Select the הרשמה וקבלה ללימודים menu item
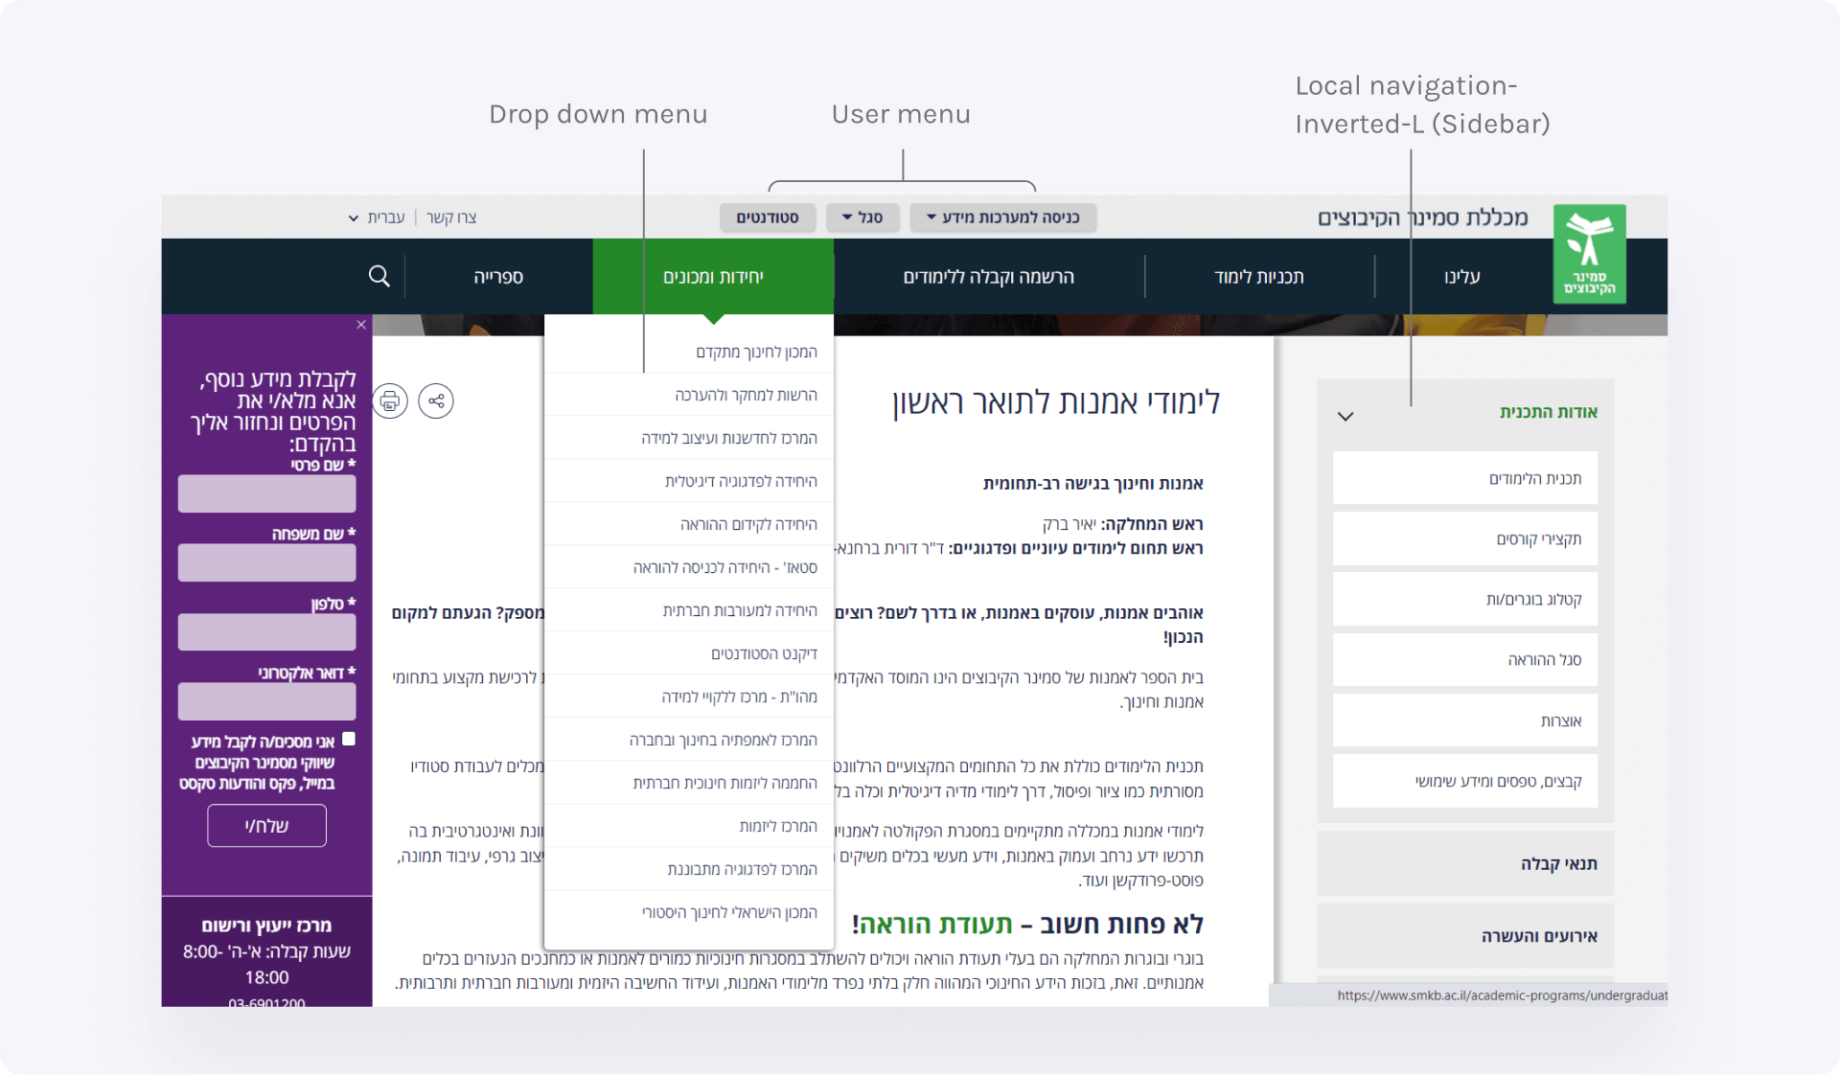This screenshot has width=1840, height=1075. pyautogui.click(x=989, y=277)
